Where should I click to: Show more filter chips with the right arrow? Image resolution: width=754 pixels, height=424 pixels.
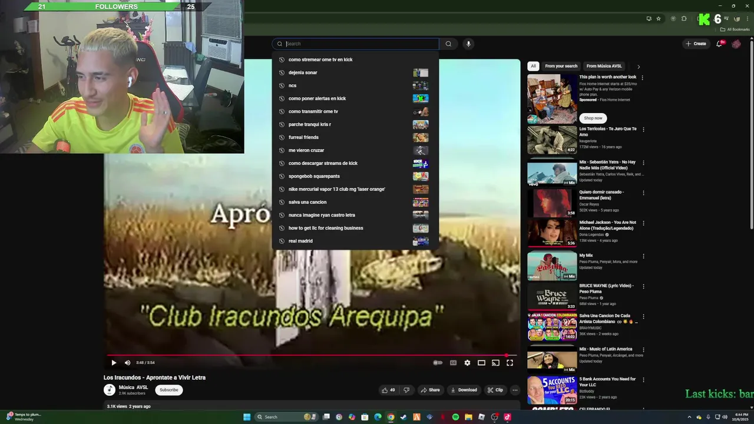(x=639, y=67)
